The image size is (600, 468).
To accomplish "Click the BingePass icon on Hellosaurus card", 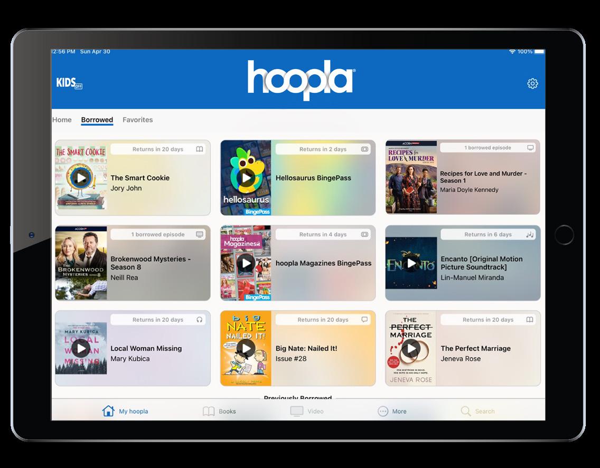I will pos(364,149).
